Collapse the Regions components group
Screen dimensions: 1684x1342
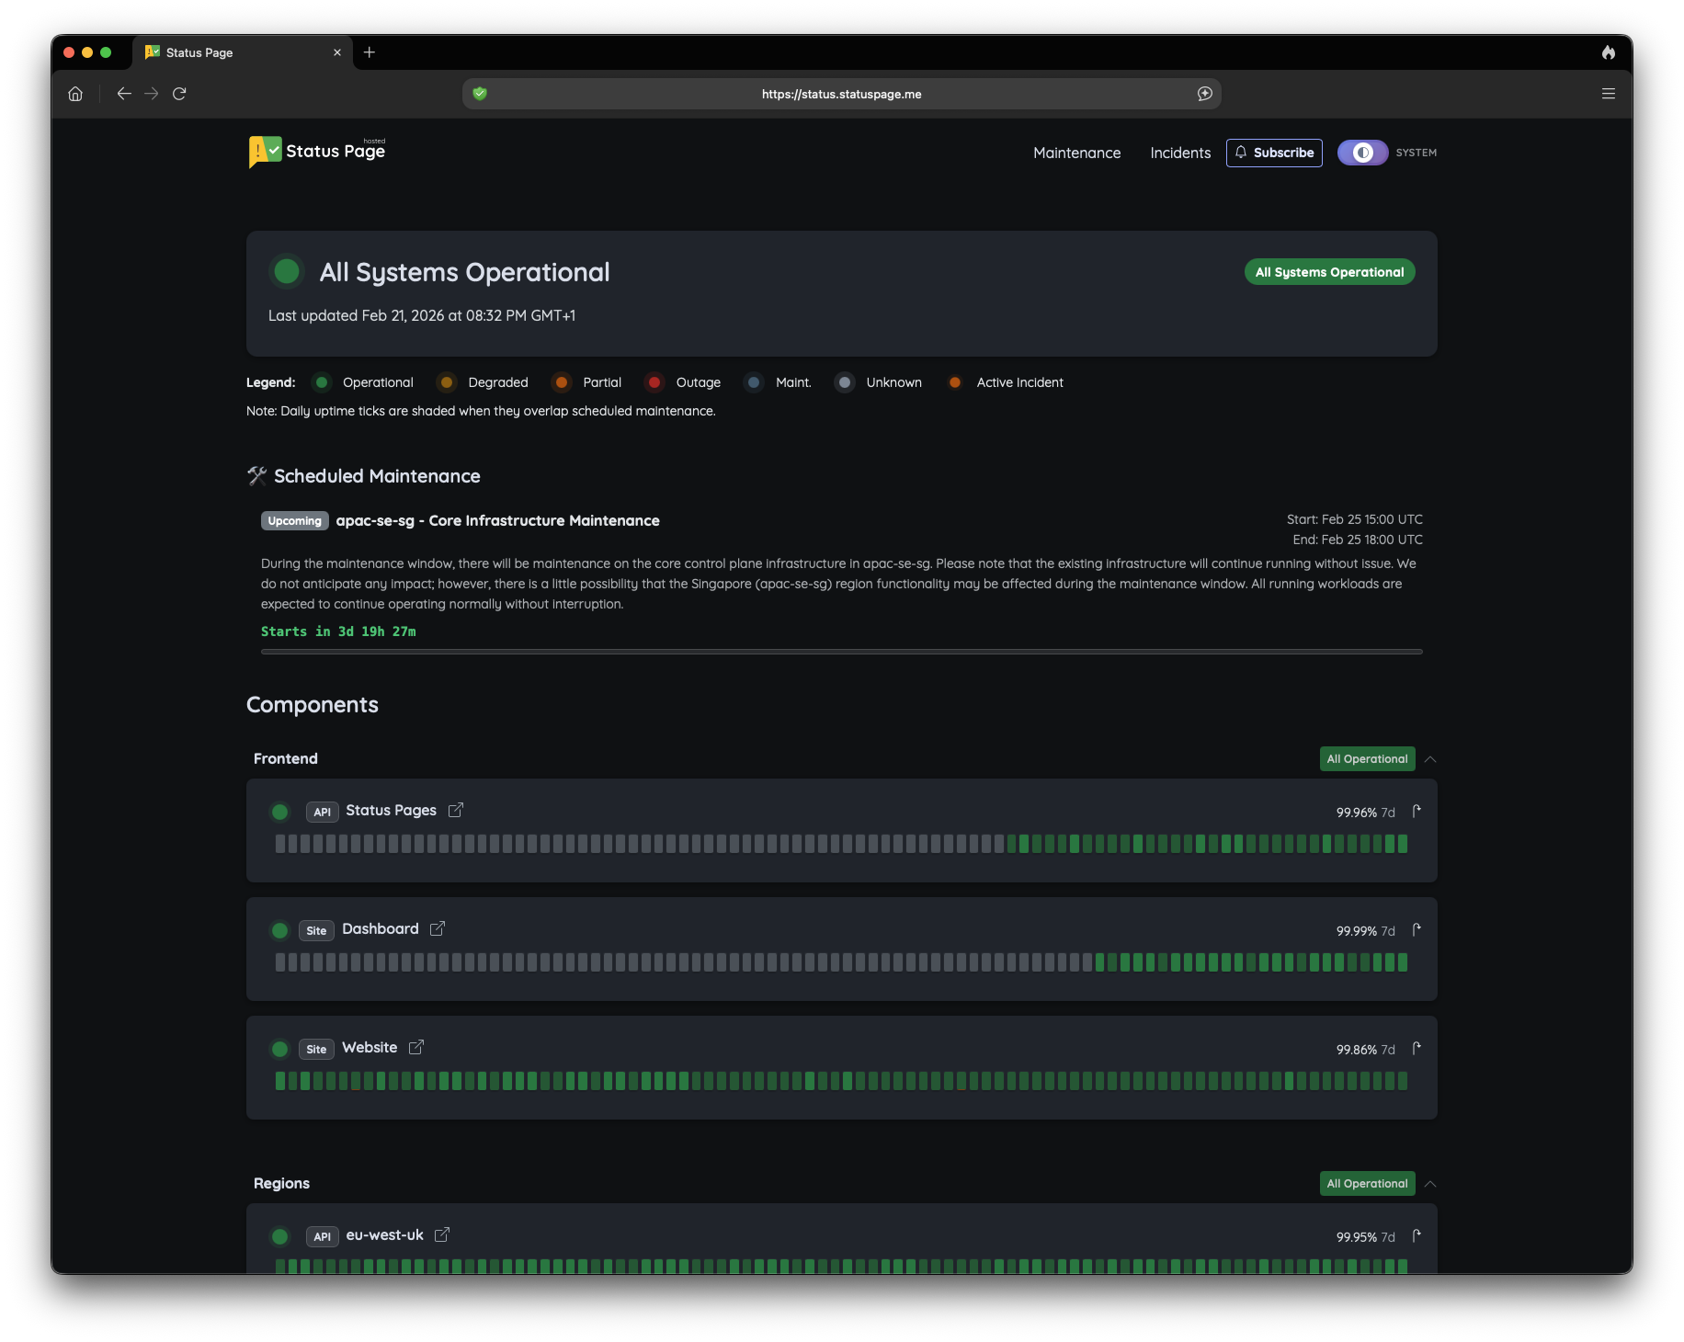point(1430,1184)
